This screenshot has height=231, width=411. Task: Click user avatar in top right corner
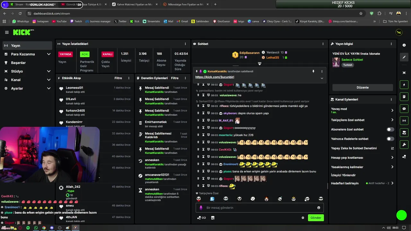[x=399, y=32]
